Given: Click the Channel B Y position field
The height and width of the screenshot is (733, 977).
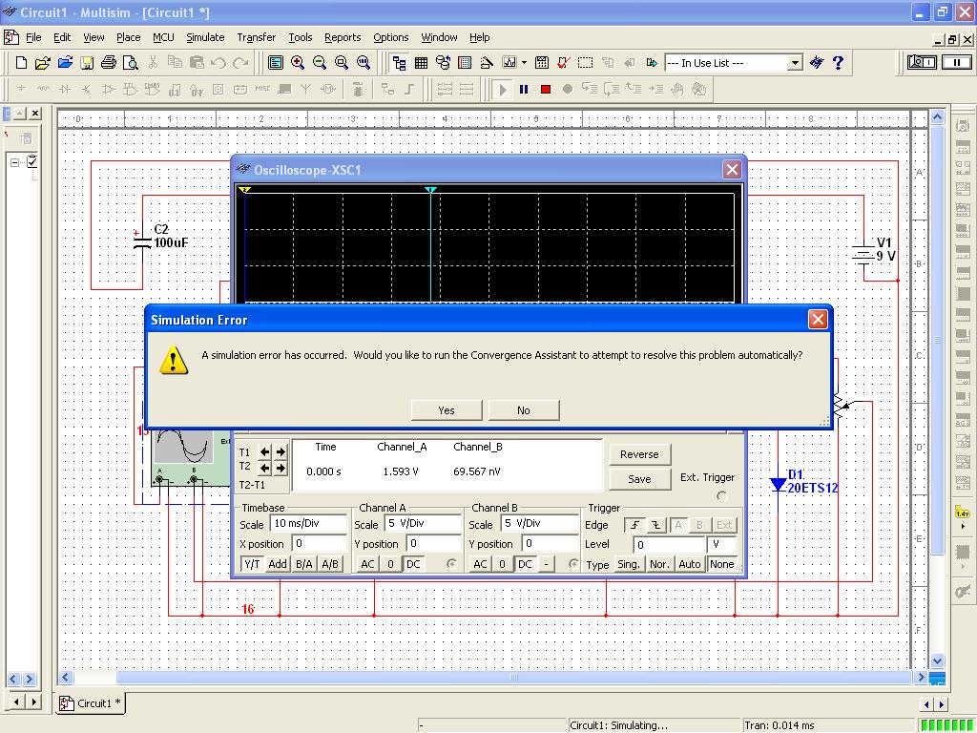Looking at the screenshot, I should [x=551, y=543].
